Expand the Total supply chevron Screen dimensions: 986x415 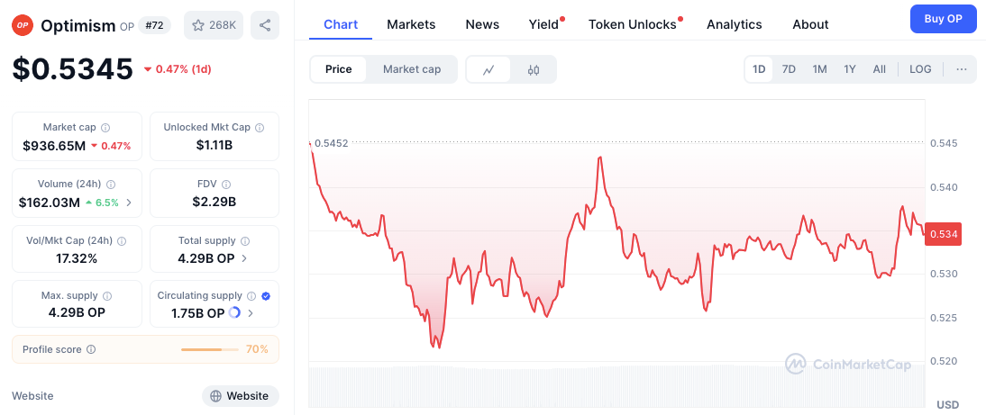point(244,258)
